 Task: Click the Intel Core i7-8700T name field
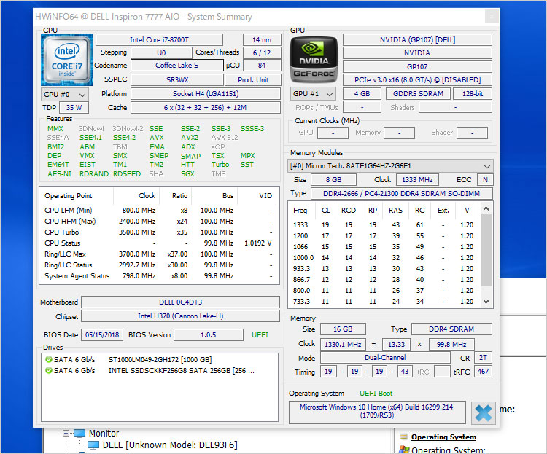coord(159,40)
